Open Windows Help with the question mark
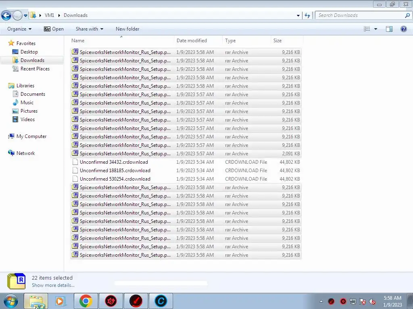Image resolution: width=413 pixels, height=309 pixels. (403, 29)
